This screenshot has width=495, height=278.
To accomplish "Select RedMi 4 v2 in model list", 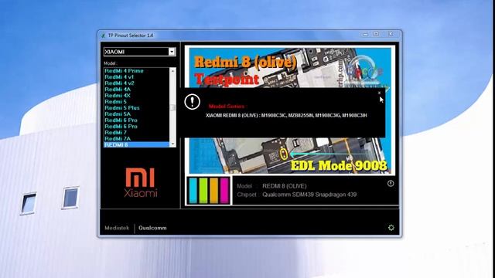I will click(119, 83).
